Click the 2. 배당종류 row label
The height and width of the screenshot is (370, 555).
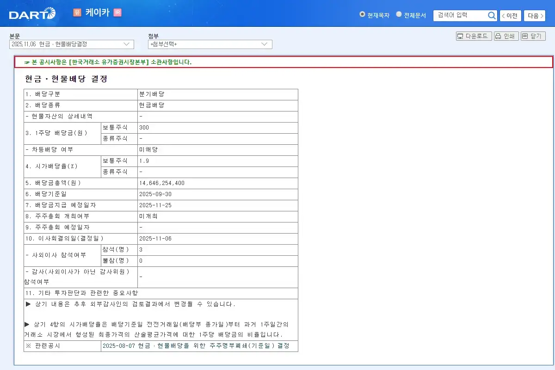tap(43, 105)
